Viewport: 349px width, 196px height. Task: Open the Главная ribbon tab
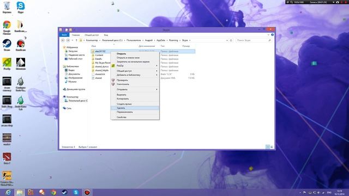[x=76, y=35]
